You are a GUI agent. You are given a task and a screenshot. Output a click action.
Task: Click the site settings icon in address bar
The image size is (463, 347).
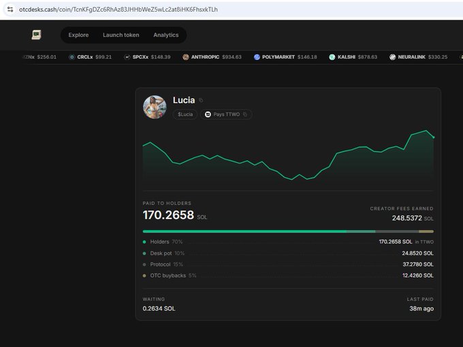(x=10, y=10)
